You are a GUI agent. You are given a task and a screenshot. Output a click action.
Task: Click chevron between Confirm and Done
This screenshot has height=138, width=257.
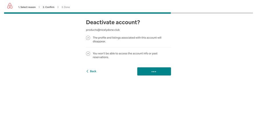pyautogui.click(x=58, y=7)
